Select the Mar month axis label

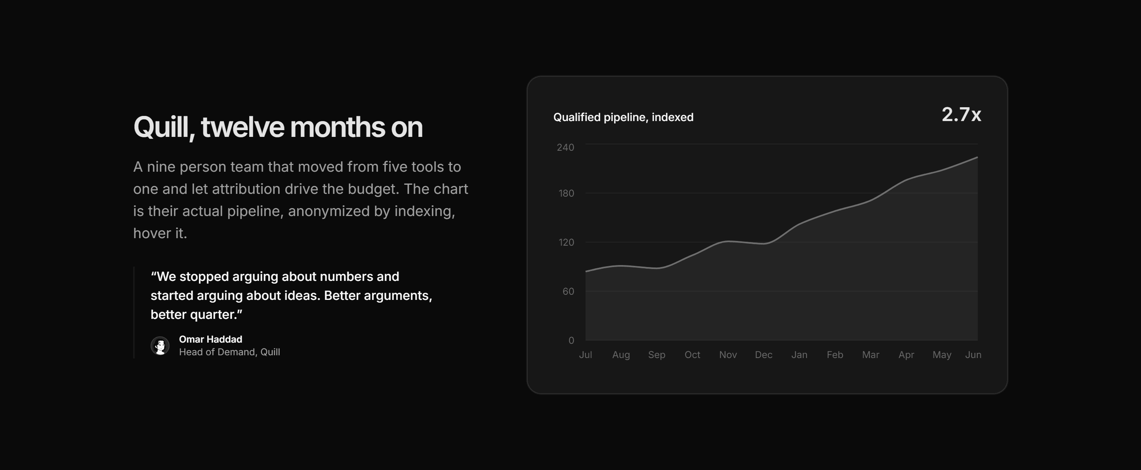coord(870,354)
